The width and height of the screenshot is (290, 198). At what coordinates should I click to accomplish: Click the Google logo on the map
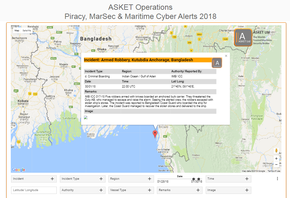click(x=18, y=170)
